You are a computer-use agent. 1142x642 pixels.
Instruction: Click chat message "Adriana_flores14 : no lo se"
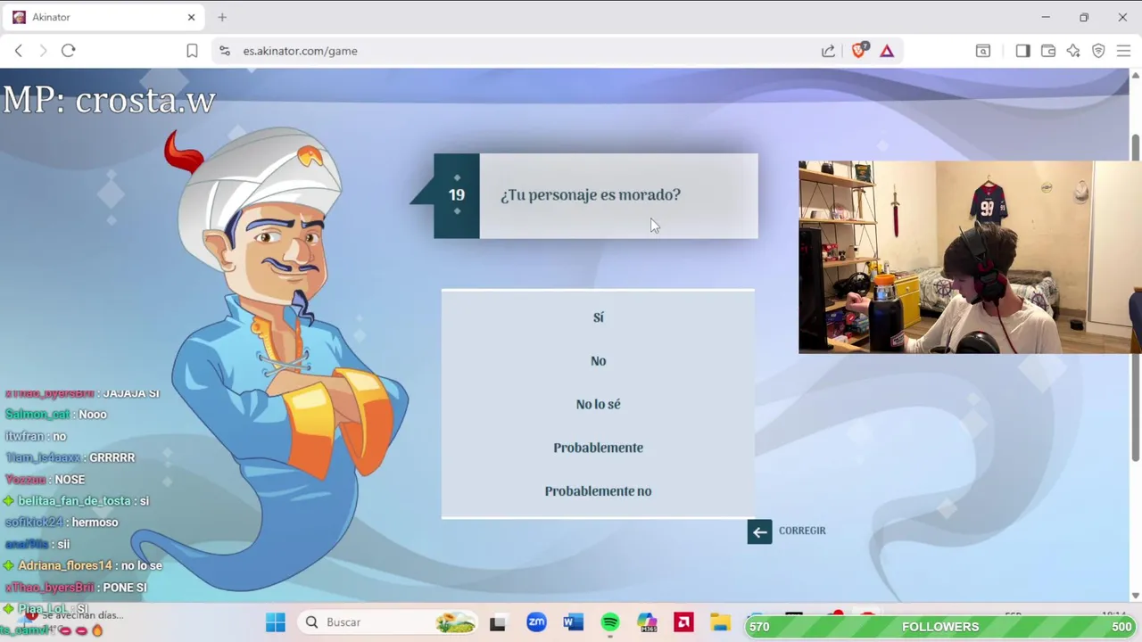[83, 566]
